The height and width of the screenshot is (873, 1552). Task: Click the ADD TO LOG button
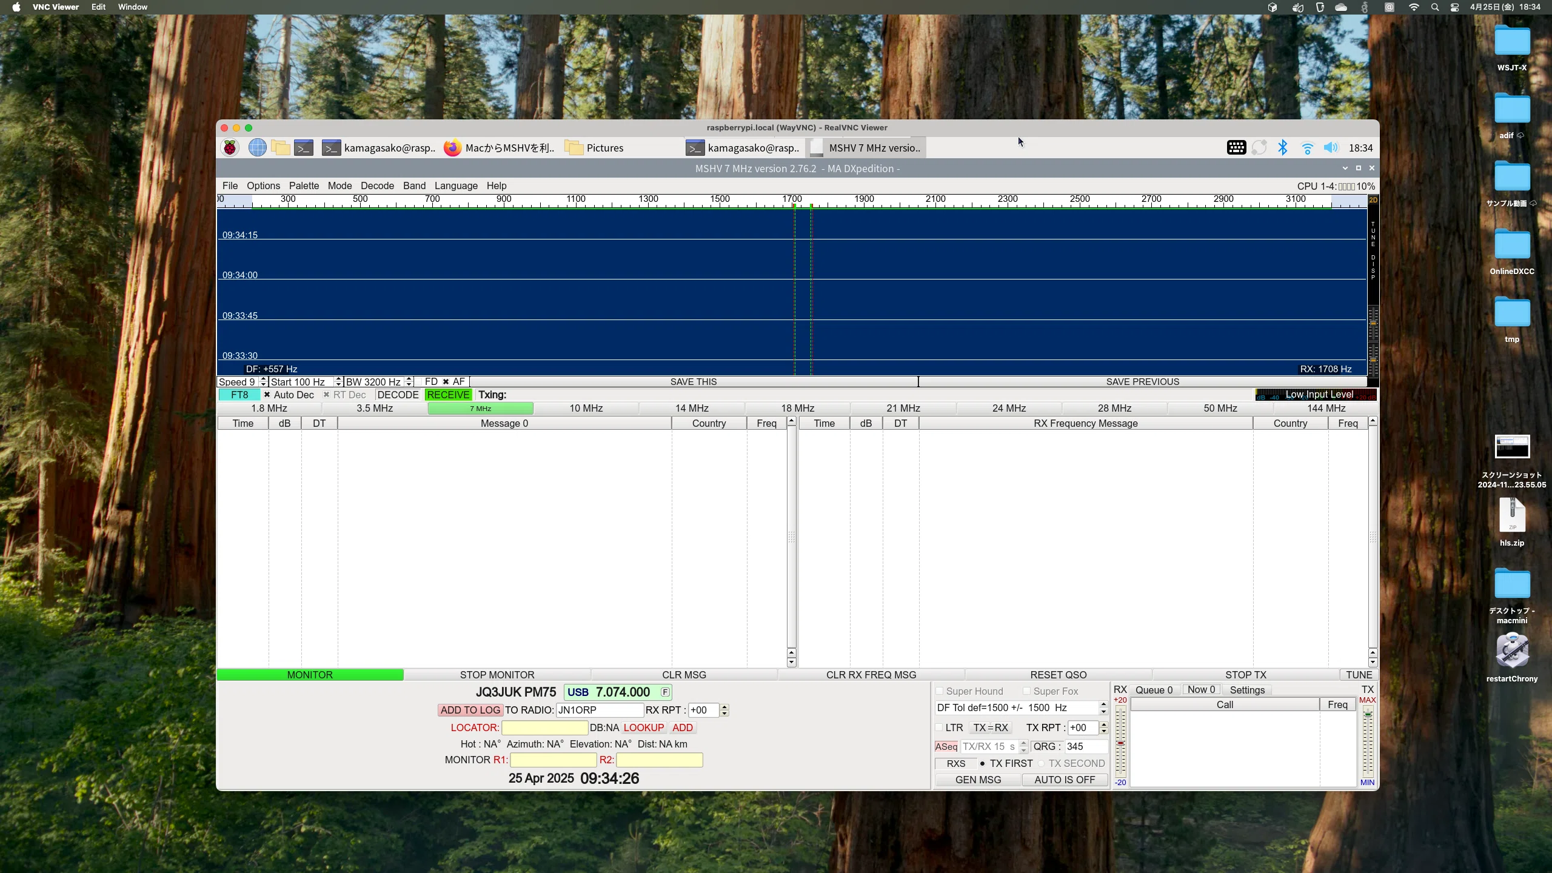(470, 710)
